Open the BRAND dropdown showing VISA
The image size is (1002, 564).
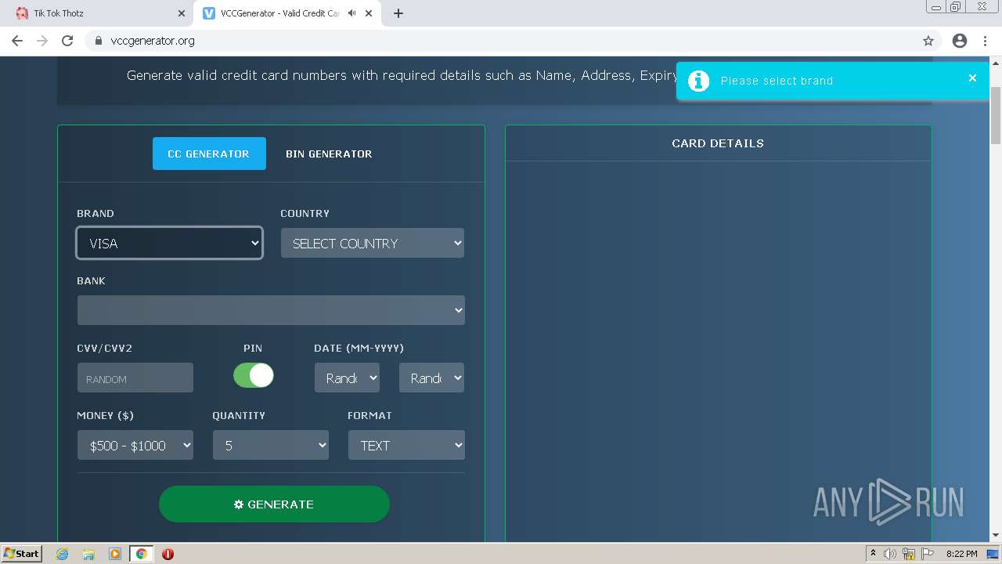tap(169, 243)
